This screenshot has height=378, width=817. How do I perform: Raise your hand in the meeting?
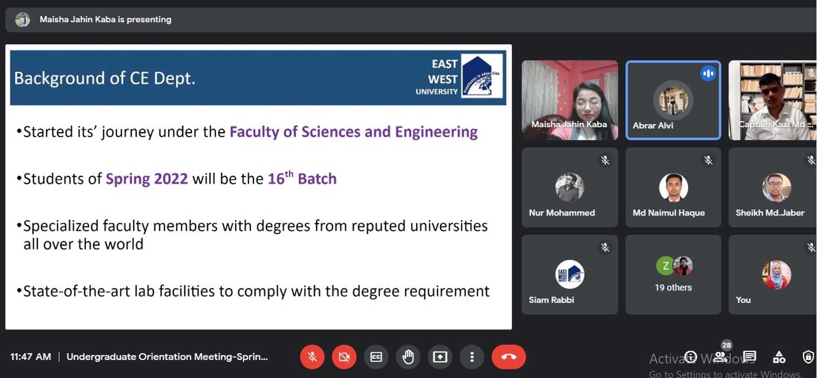(x=408, y=357)
